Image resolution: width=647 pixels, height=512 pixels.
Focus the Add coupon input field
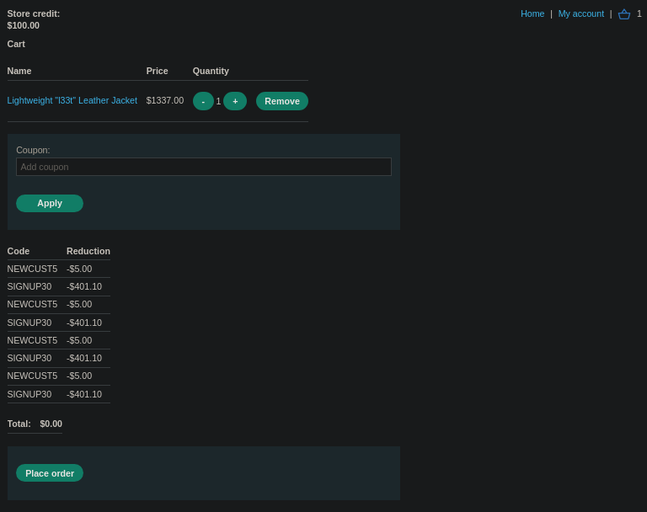[x=204, y=167]
